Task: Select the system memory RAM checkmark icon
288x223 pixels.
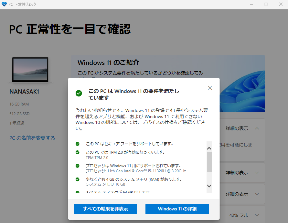Action: click(78, 179)
